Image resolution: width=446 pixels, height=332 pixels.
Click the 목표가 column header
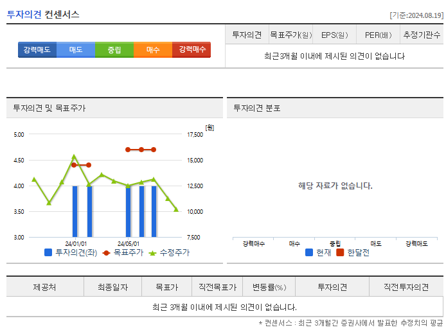tap(167, 287)
